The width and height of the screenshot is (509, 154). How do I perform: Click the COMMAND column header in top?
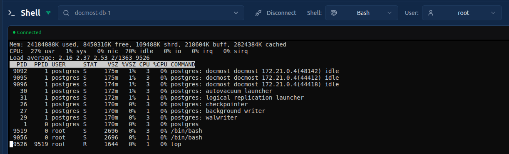pos(183,64)
